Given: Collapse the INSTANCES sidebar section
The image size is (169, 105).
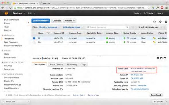Looking at the screenshot, I should coord(3,35).
